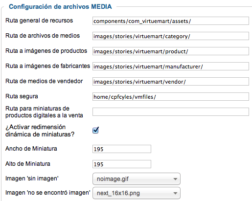
Task: Click the Ruta segura path field
Action: pos(171,97)
